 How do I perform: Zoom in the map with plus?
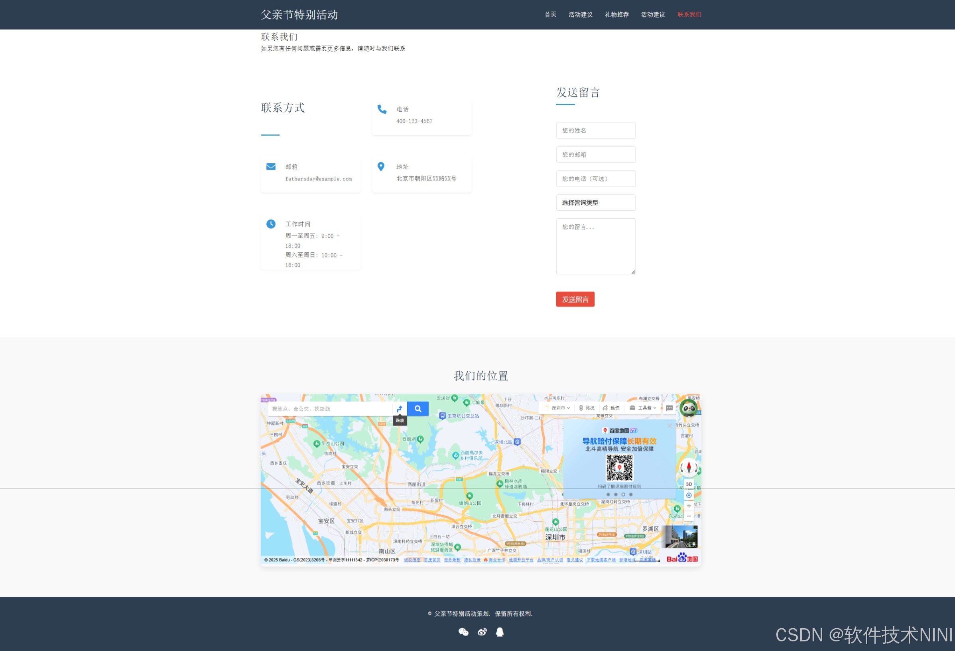pos(689,506)
